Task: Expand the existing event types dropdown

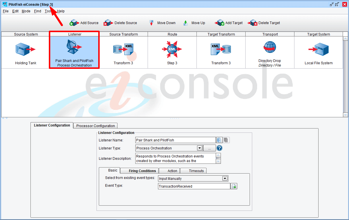Action: pos(225,178)
